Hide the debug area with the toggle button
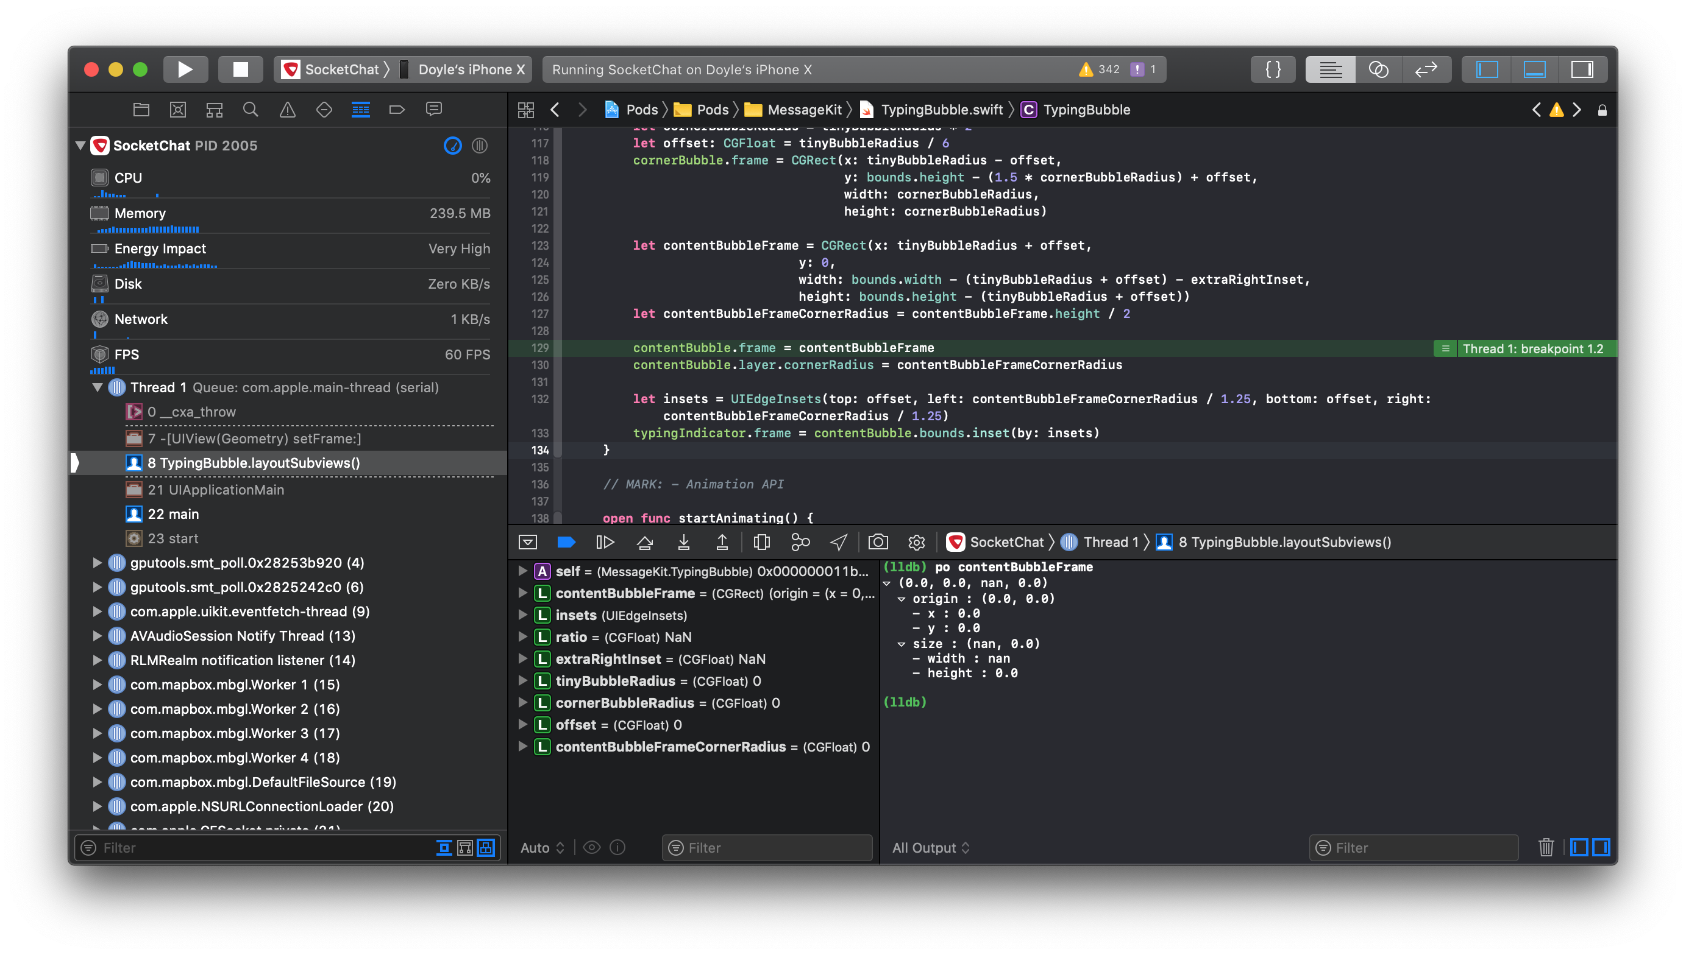 coord(528,542)
